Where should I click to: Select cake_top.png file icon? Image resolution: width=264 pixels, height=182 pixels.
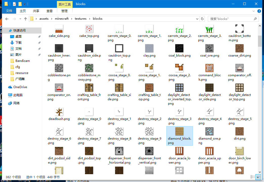tap(89, 29)
